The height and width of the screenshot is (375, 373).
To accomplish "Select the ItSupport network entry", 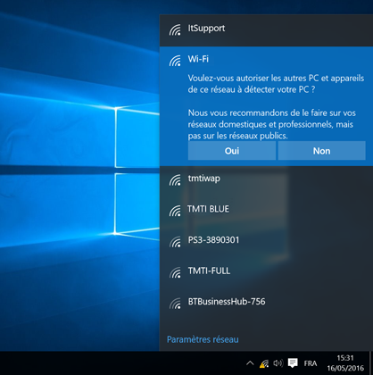I will 266,30.
